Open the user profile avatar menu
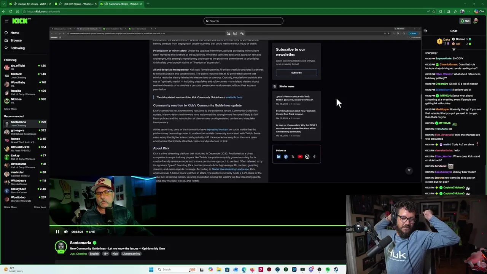Image resolution: width=487 pixels, height=274 pixels. pyautogui.click(x=476, y=21)
